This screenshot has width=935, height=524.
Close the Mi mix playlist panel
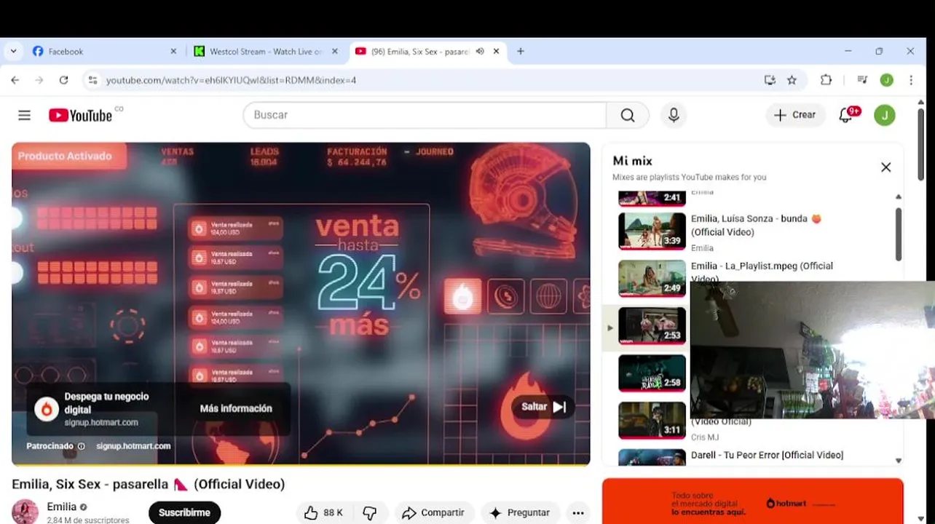[885, 167]
